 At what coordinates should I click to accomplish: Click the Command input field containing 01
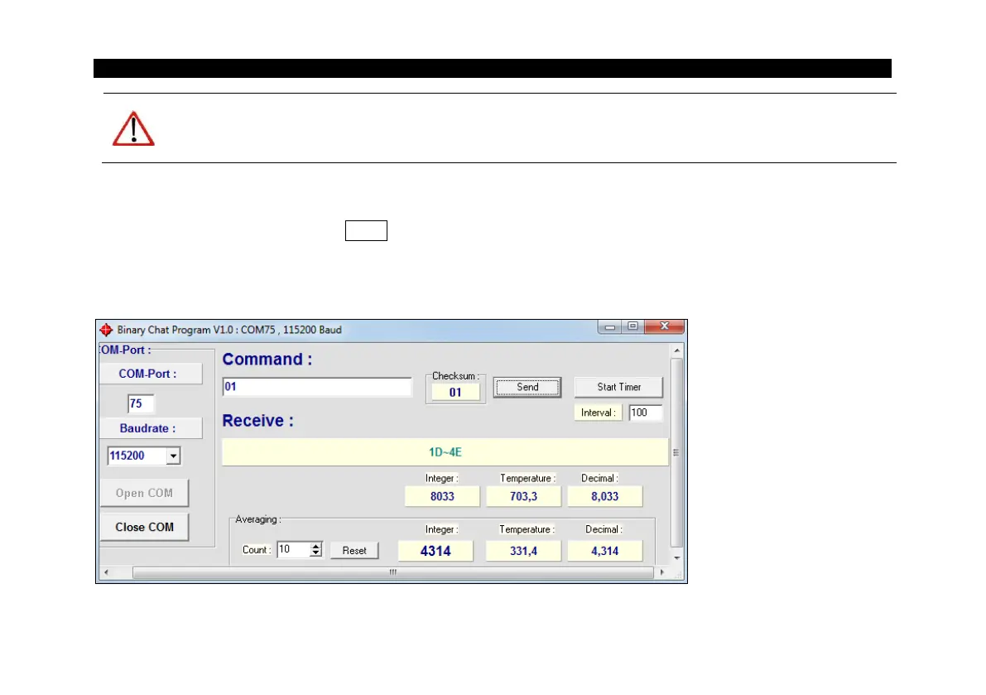(x=317, y=387)
